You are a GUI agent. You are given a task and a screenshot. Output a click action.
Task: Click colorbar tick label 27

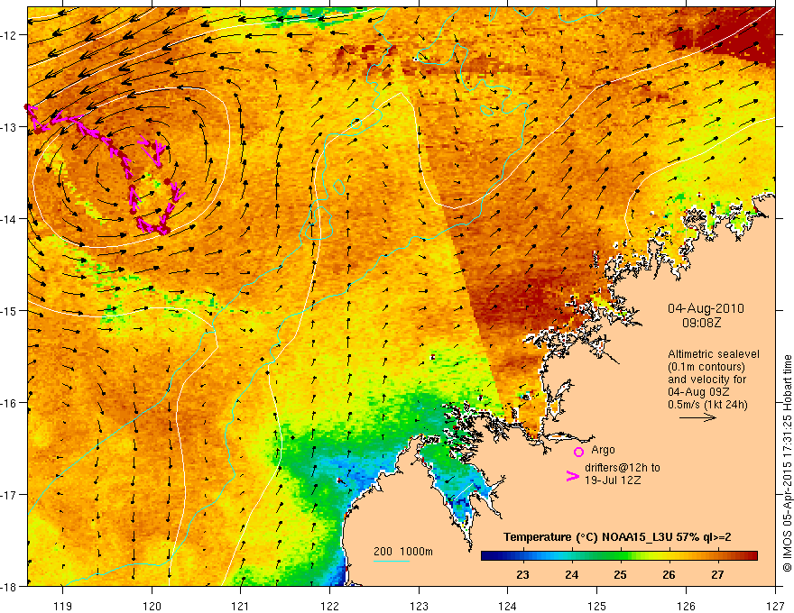point(717,574)
